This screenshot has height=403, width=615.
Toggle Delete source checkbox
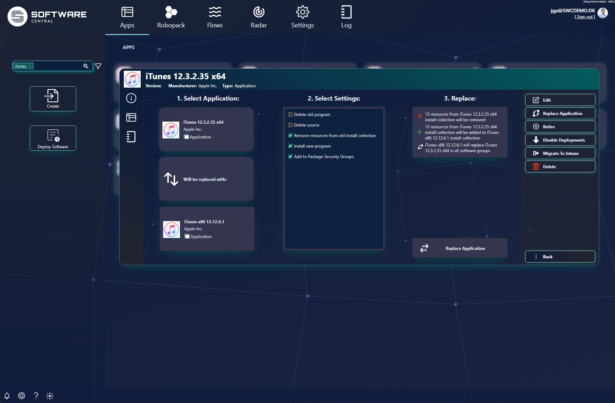pyautogui.click(x=290, y=125)
